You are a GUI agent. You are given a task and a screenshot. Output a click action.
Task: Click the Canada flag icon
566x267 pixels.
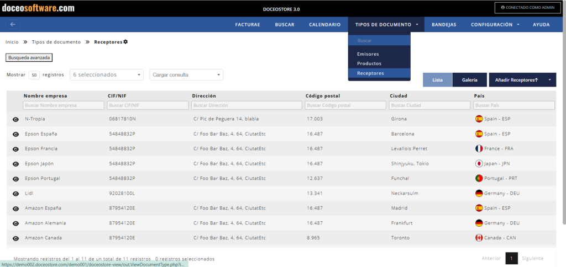pos(479,238)
